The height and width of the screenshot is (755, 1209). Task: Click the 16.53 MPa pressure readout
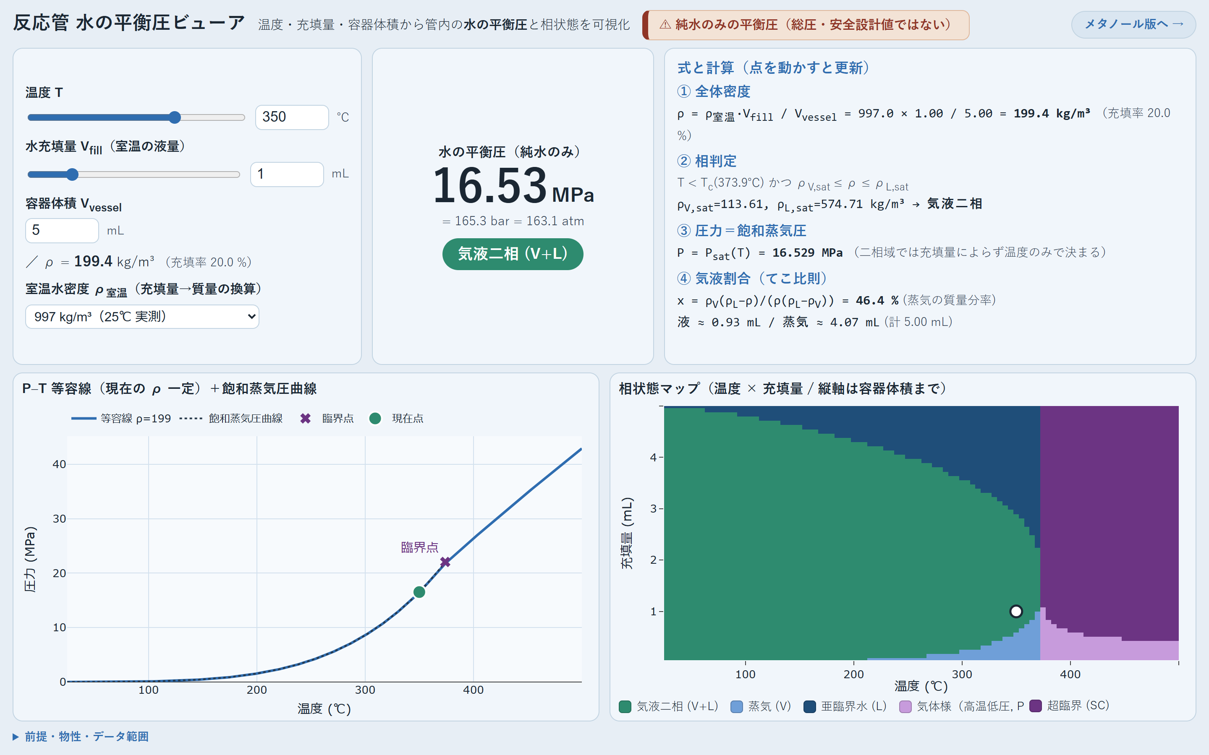pos(513,186)
